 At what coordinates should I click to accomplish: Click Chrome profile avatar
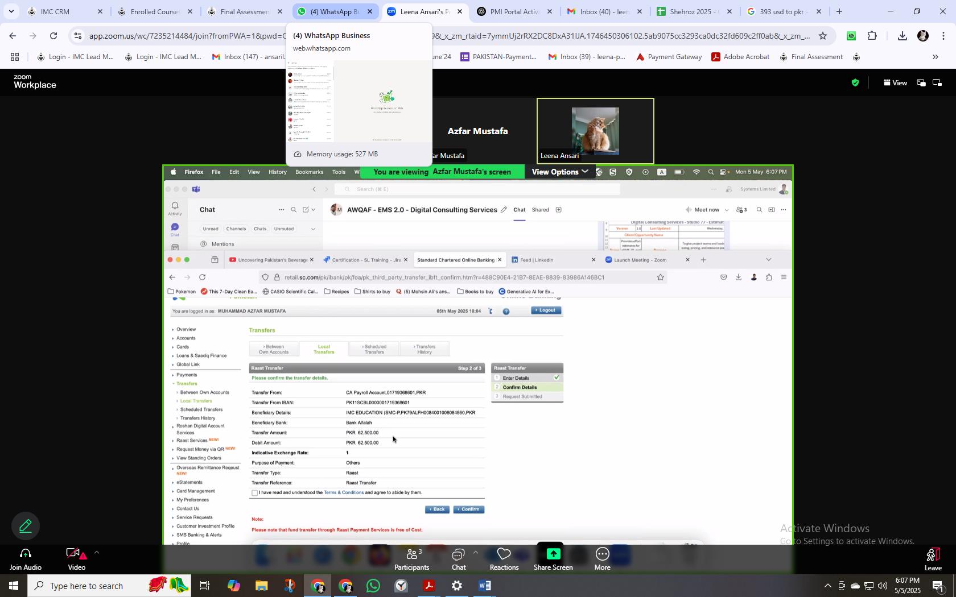(923, 36)
